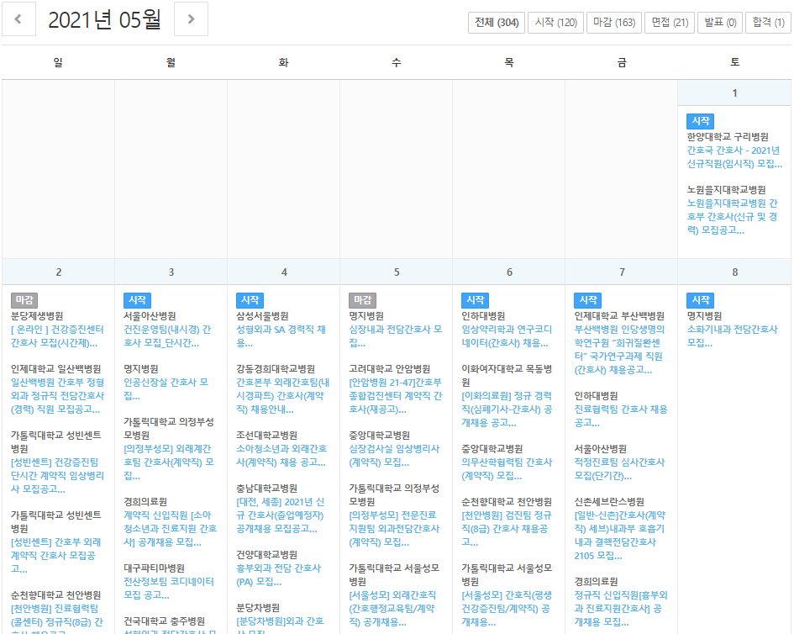The height and width of the screenshot is (634, 794).
Task: Click the 마감 badge on May 5
Action: pyautogui.click(x=363, y=300)
